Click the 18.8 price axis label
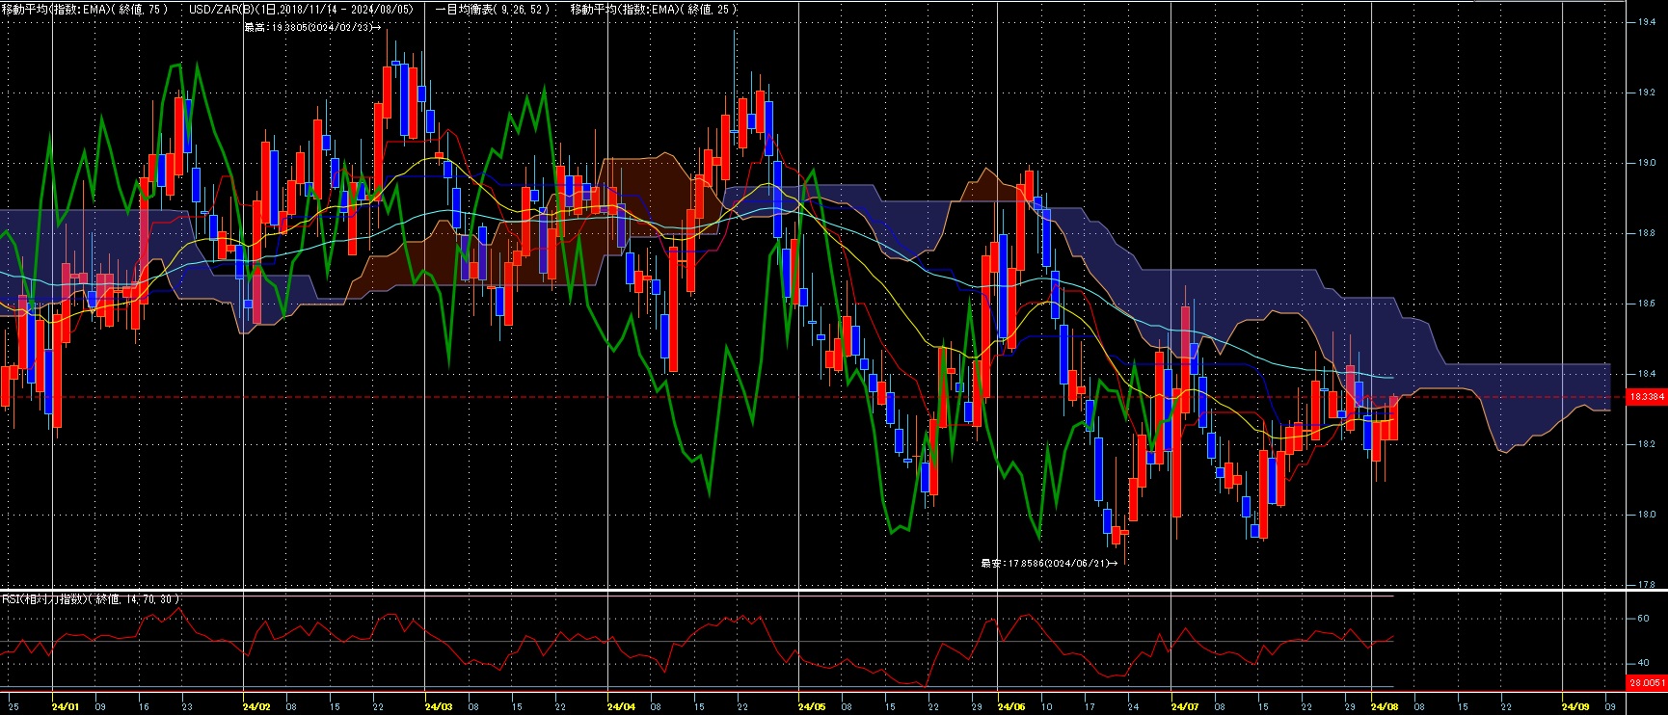Viewport: 1668px width, 715px height. click(1646, 233)
